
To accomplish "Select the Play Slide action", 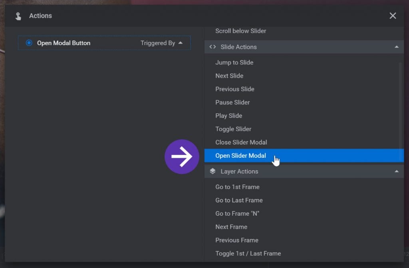I will (x=228, y=115).
